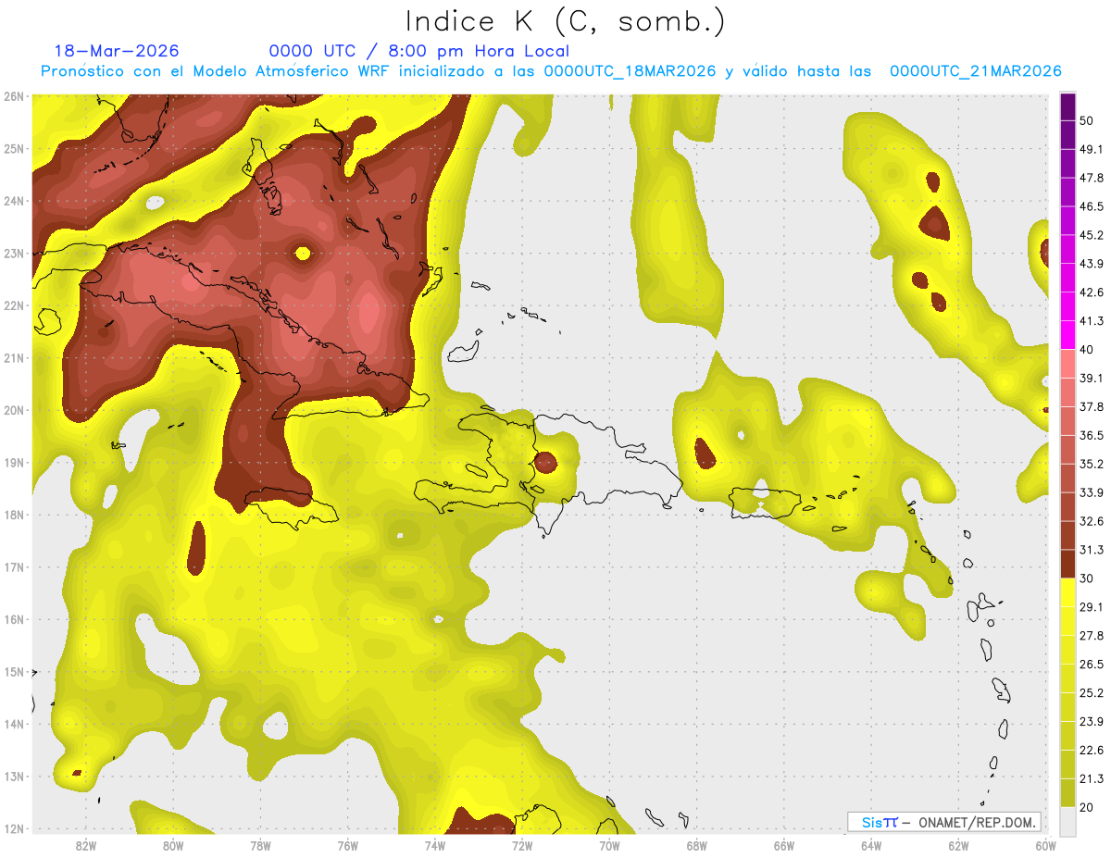Click the 0000 UTC / 8:00 pm Hora Local text
This screenshot has height=858, width=1111.
click(418, 51)
